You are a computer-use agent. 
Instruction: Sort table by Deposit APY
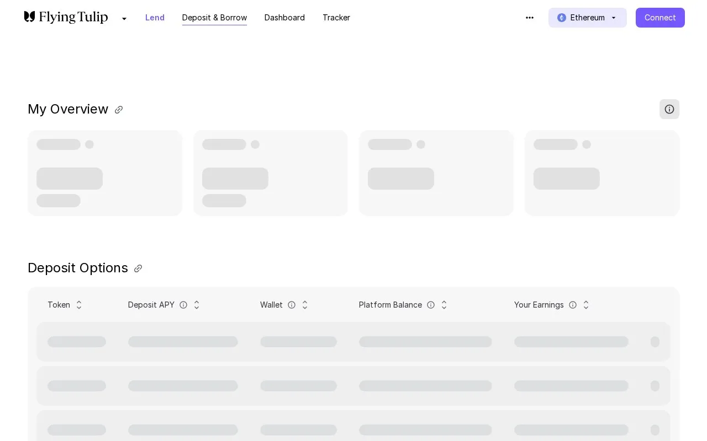coord(197,305)
